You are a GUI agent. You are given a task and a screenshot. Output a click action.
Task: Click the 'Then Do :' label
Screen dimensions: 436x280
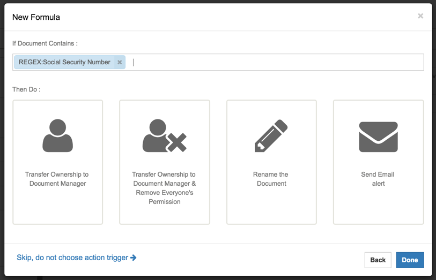tap(26, 89)
